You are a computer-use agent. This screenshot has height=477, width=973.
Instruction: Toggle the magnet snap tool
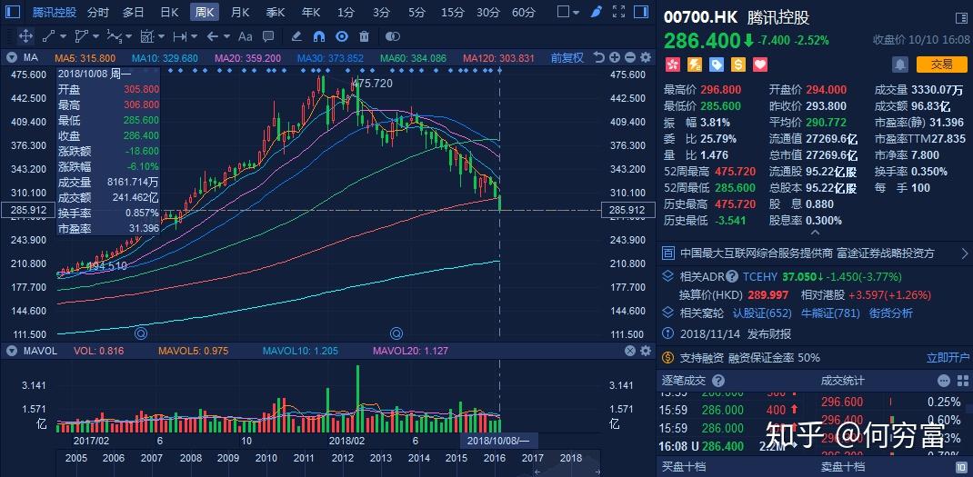[x=319, y=36]
